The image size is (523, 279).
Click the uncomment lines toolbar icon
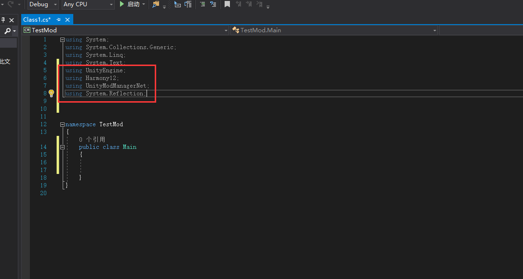(x=214, y=5)
